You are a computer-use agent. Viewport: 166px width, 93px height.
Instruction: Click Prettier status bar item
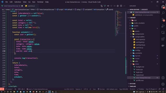140,89
